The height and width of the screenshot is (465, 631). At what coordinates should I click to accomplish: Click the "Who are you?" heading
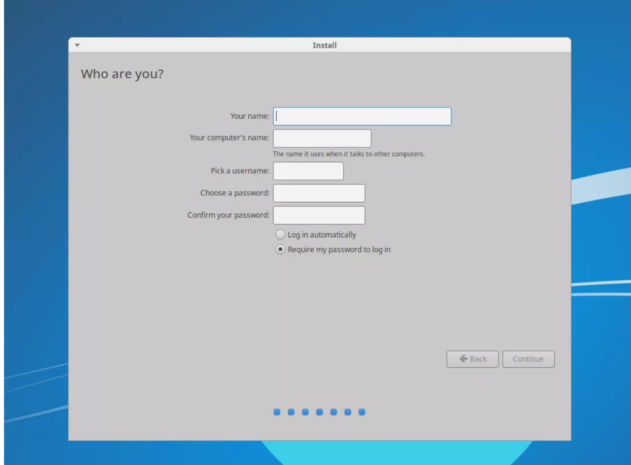(x=122, y=74)
